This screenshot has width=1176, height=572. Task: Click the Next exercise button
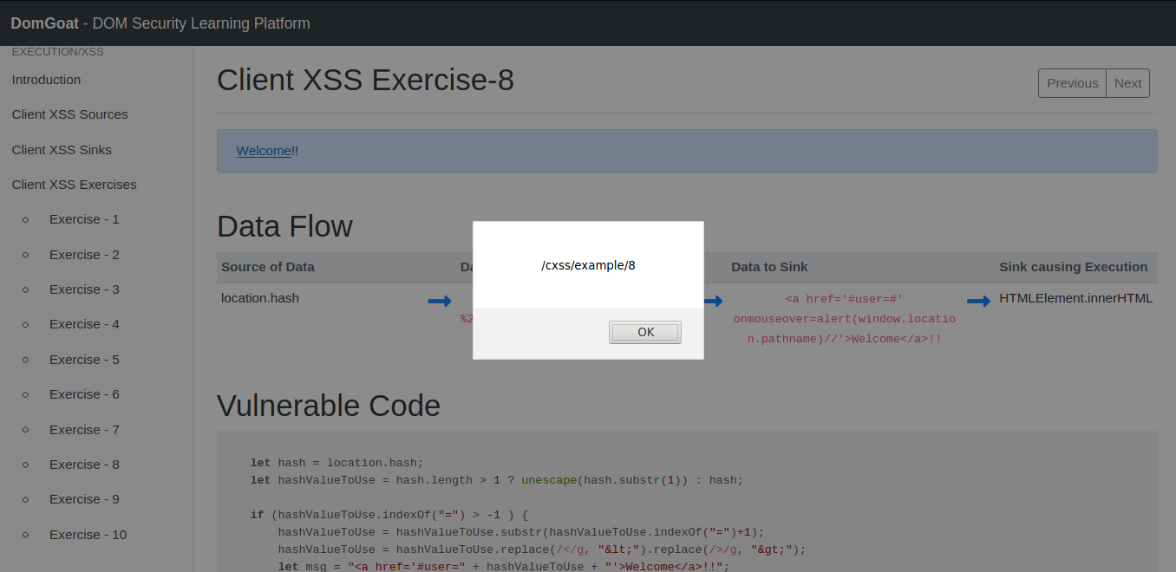1127,83
